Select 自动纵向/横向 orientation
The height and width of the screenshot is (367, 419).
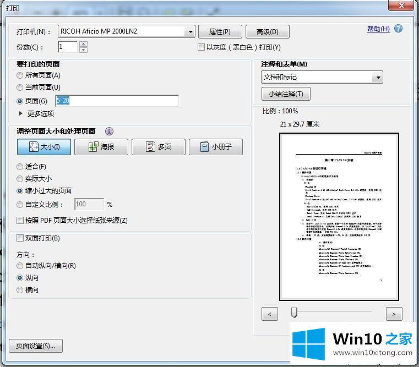20,266
